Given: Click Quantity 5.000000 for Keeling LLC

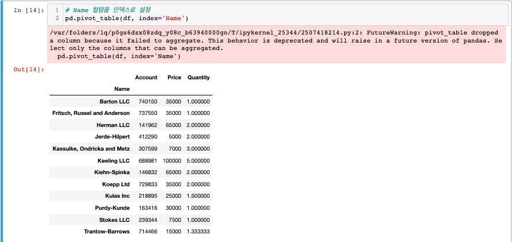Looking at the screenshot, I should 199,161.
